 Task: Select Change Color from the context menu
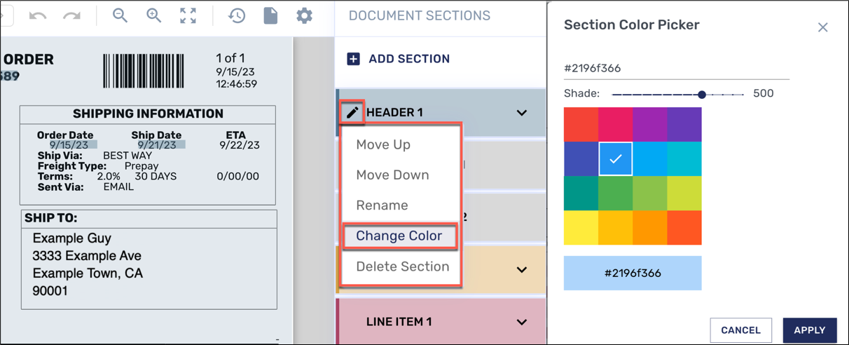point(399,236)
